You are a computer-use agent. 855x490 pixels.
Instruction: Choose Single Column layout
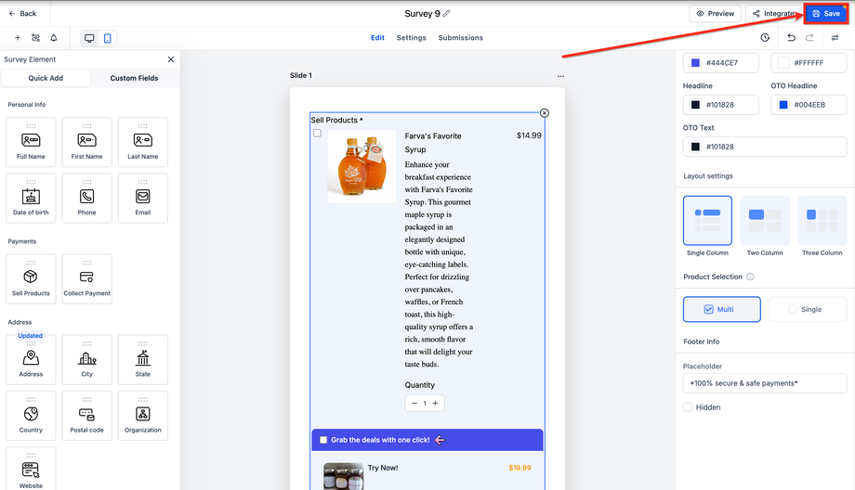[708, 221]
